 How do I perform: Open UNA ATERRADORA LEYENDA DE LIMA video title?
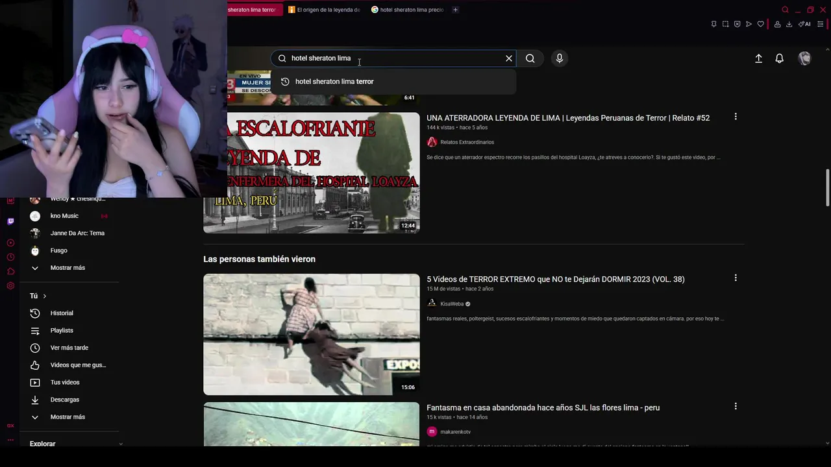point(568,118)
